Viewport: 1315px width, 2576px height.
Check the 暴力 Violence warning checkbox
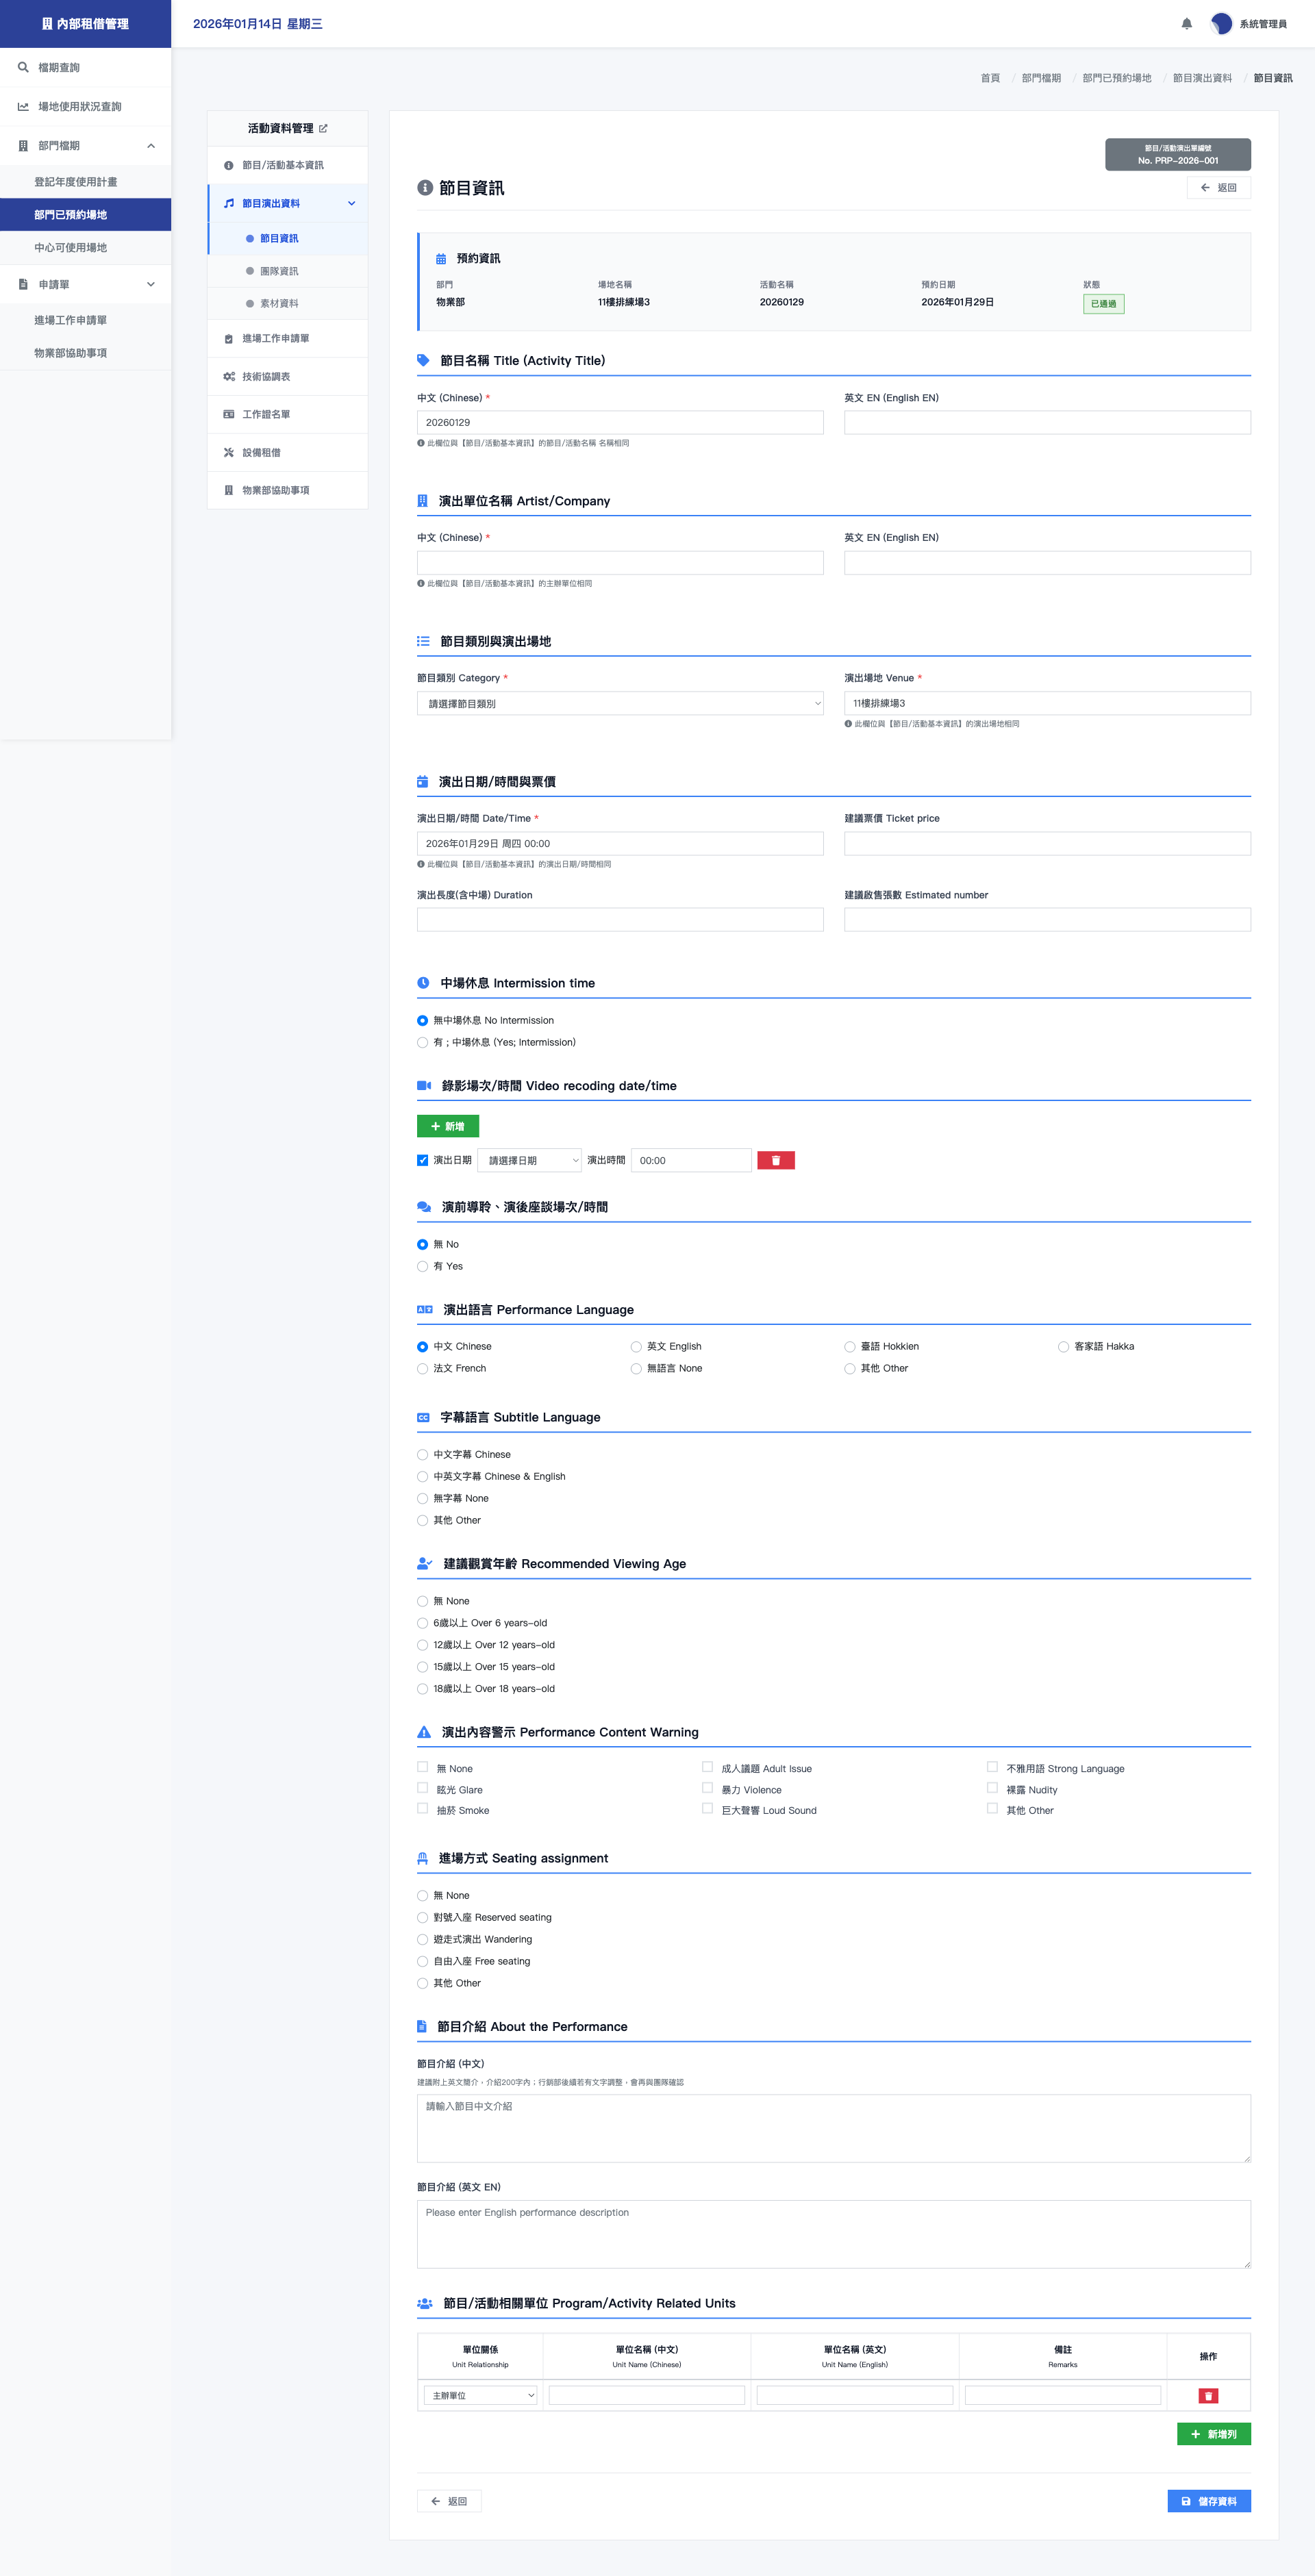708,1788
